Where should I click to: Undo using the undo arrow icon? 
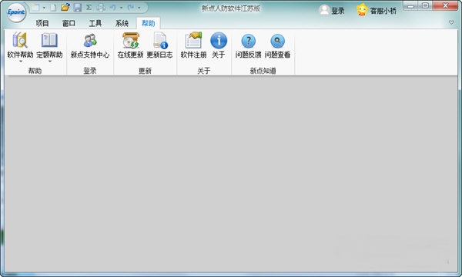[x=112, y=8]
